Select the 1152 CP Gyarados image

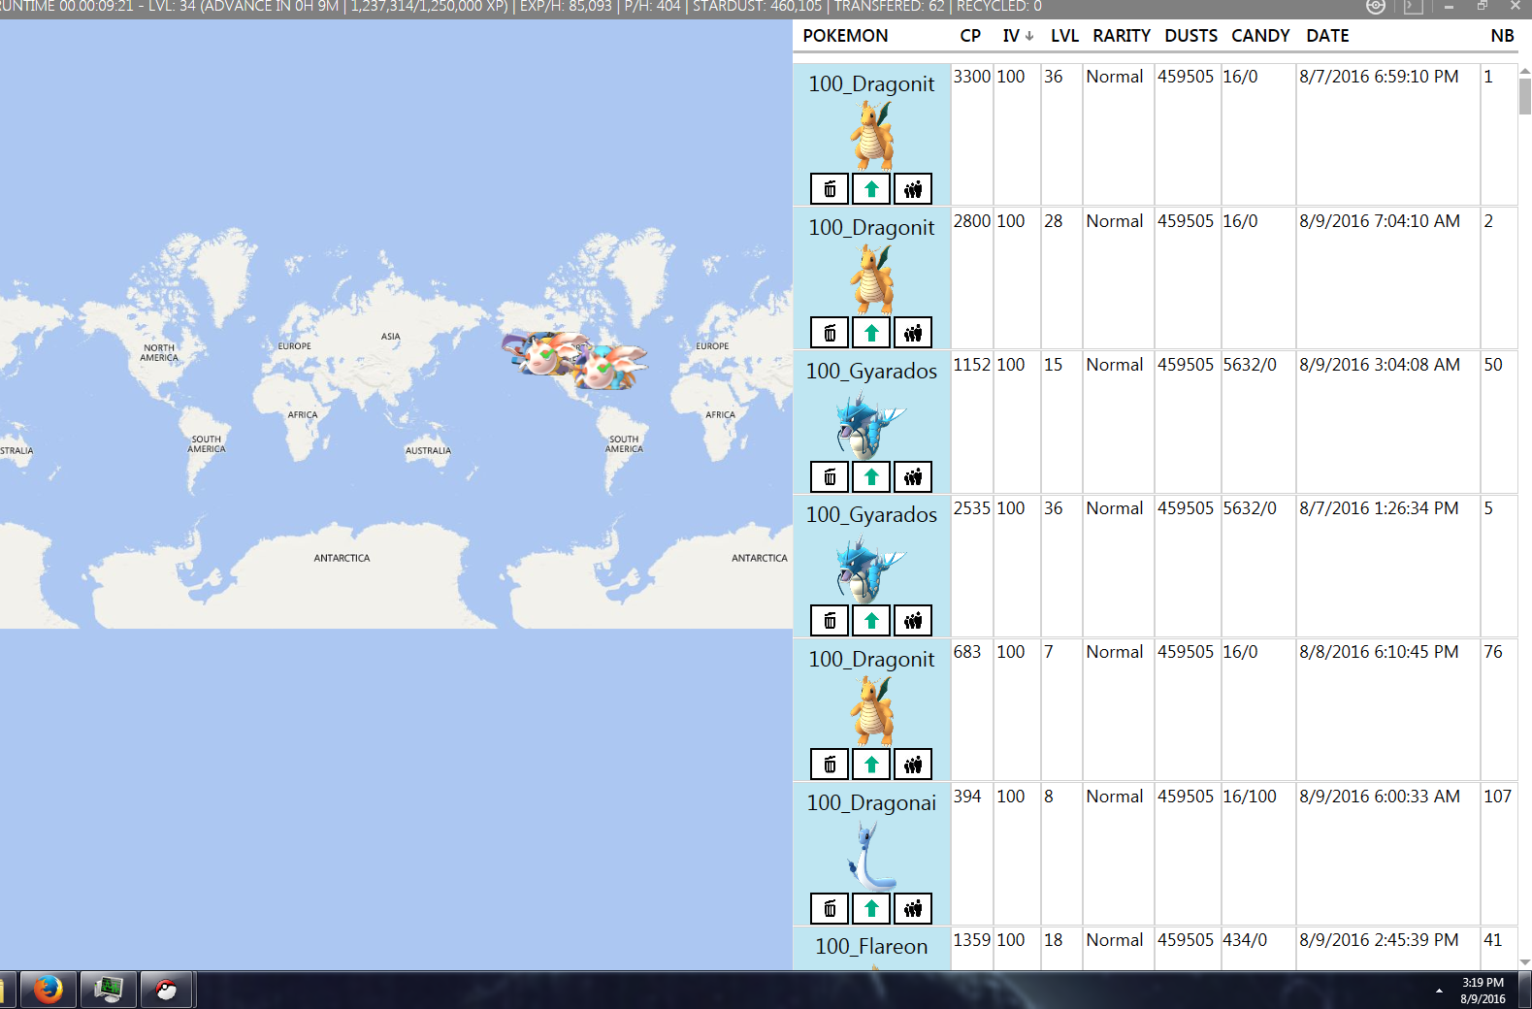870,424
